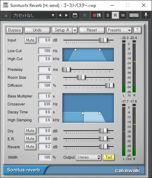This screenshot has height=178, width=152.
Task: Delete preset with the X icon
Action: [x=85, y=15]
